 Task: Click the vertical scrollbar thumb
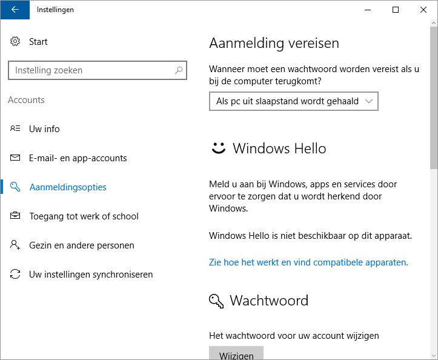pos(434,97)
